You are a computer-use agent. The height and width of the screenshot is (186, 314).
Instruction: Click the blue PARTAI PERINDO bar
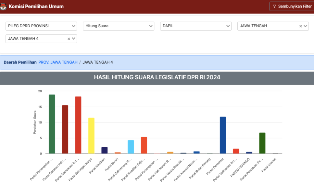(249, 153)
